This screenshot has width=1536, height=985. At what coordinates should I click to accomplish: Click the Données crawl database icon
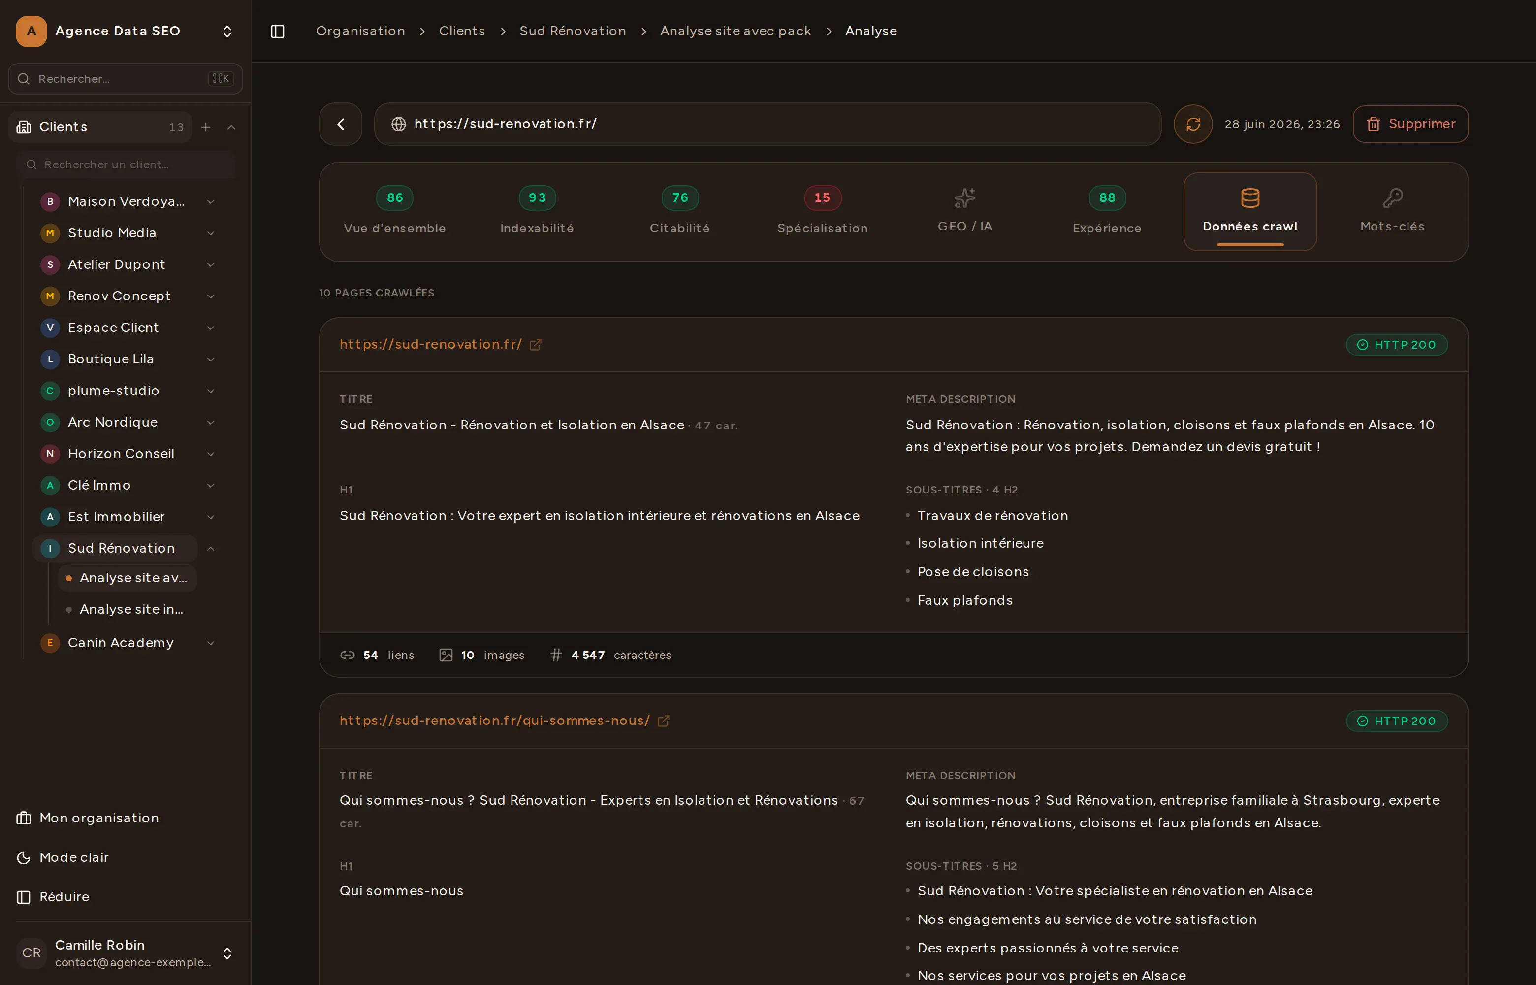[x=1249, y=197]
